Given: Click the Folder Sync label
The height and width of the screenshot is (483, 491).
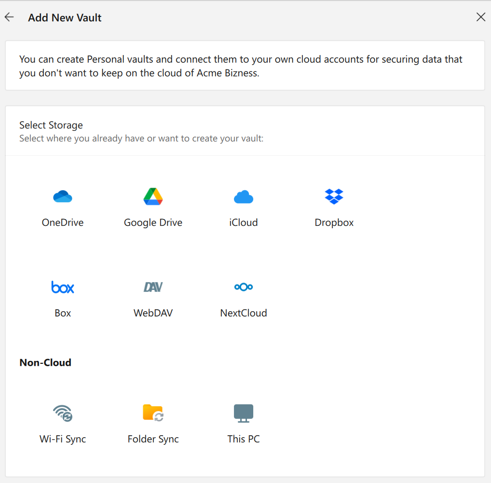Looking at the screenshot, I should (153, 439).
